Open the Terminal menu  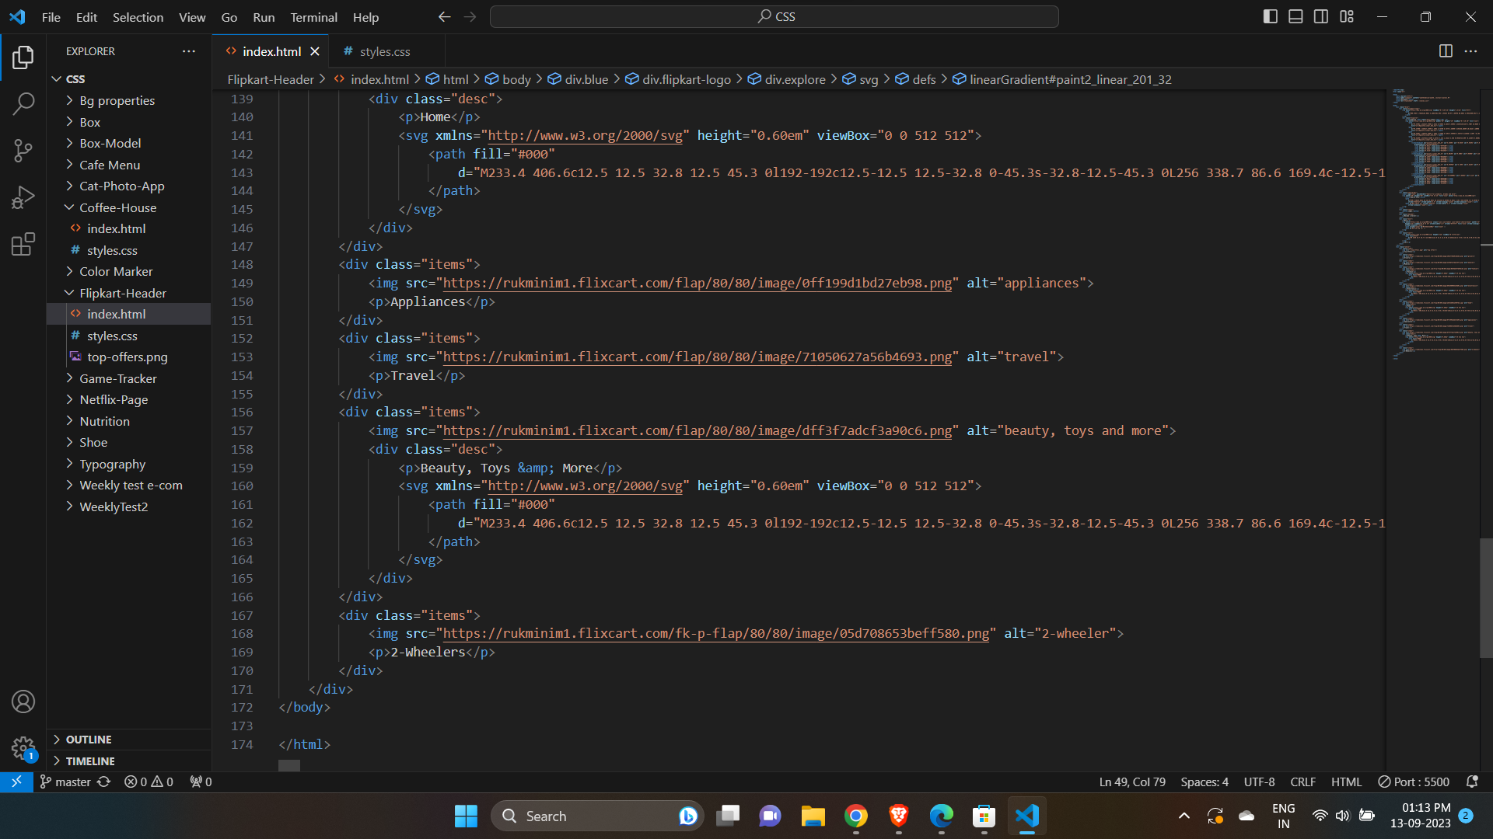[x=313, y=16]
